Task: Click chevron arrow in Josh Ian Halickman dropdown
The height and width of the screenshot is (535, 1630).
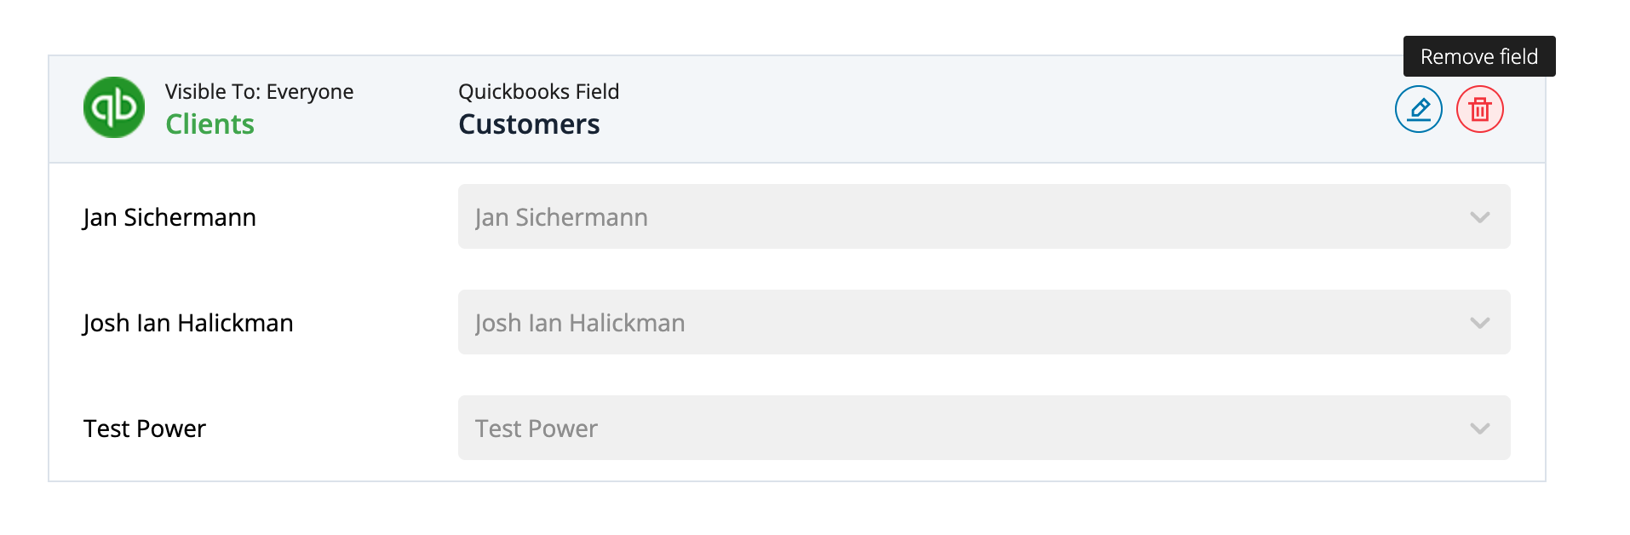Action: pos(1479,323)
